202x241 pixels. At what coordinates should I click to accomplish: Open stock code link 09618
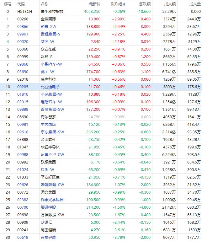[x=23, y=132]
